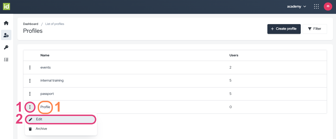Go to Dashboard breadcrumb link

tap(31, 24)
